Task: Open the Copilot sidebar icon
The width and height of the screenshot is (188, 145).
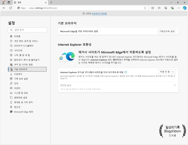Action: point(185,8)
